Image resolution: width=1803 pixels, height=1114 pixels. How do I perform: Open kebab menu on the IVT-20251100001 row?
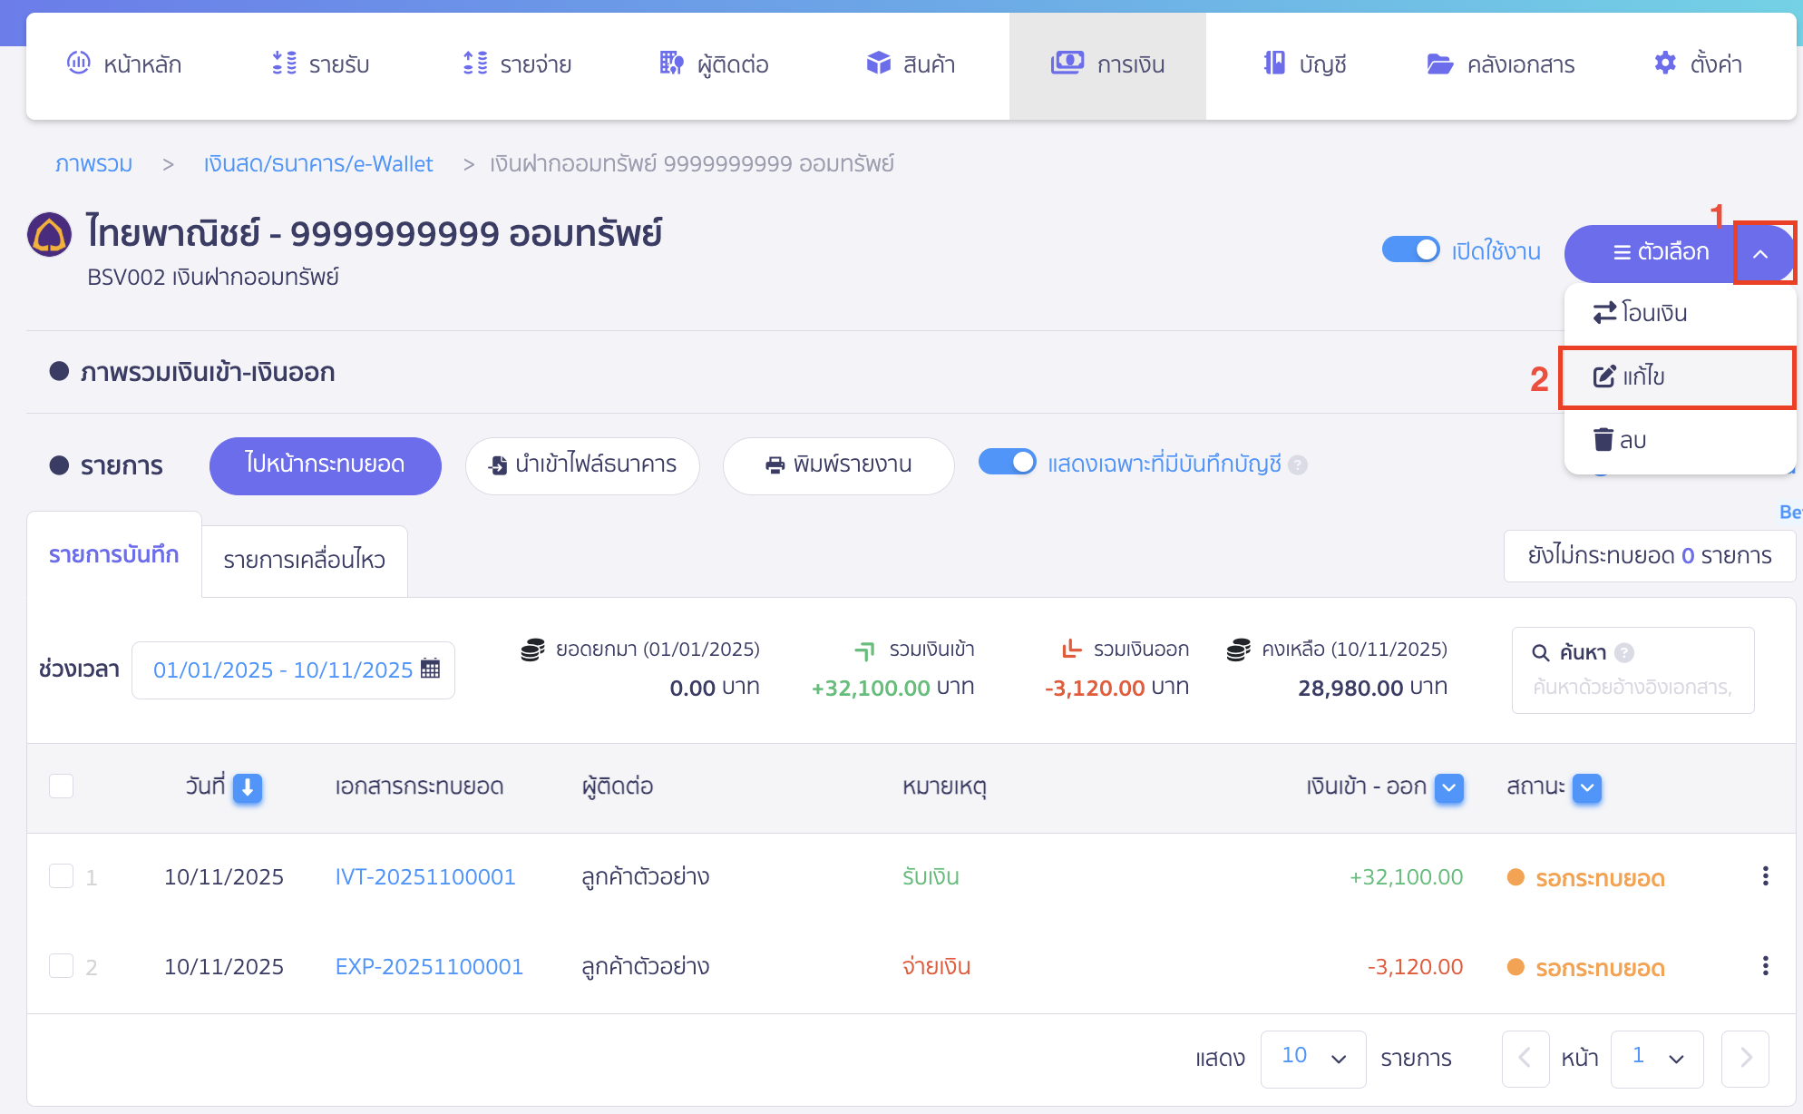[x=1766, y=876]
